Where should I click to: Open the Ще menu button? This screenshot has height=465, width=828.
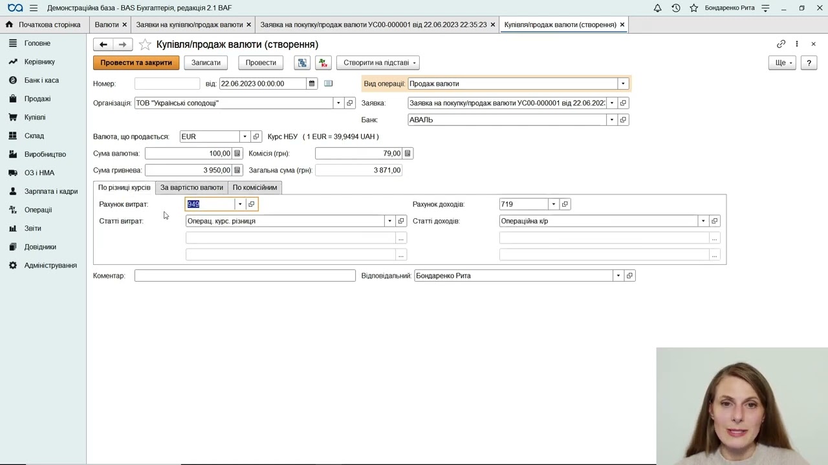[782, 63]
